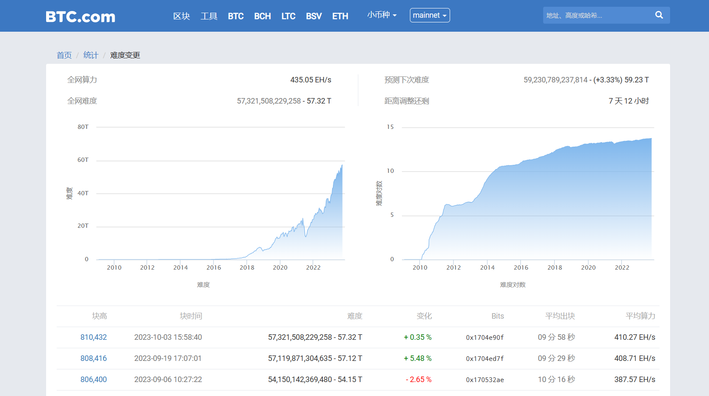Select the timestamp 2023-09-06 10:27:22
The height and width of the screenshot is (396, 709).
[168, 380]
